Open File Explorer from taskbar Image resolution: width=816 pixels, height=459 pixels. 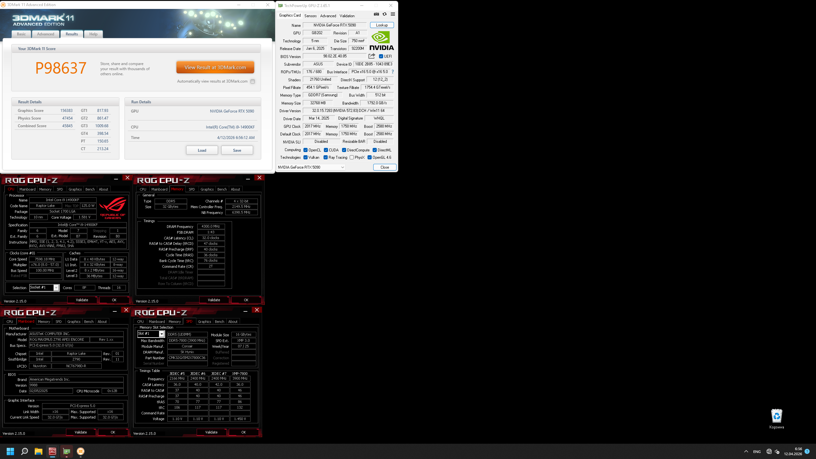coord(39,451)
